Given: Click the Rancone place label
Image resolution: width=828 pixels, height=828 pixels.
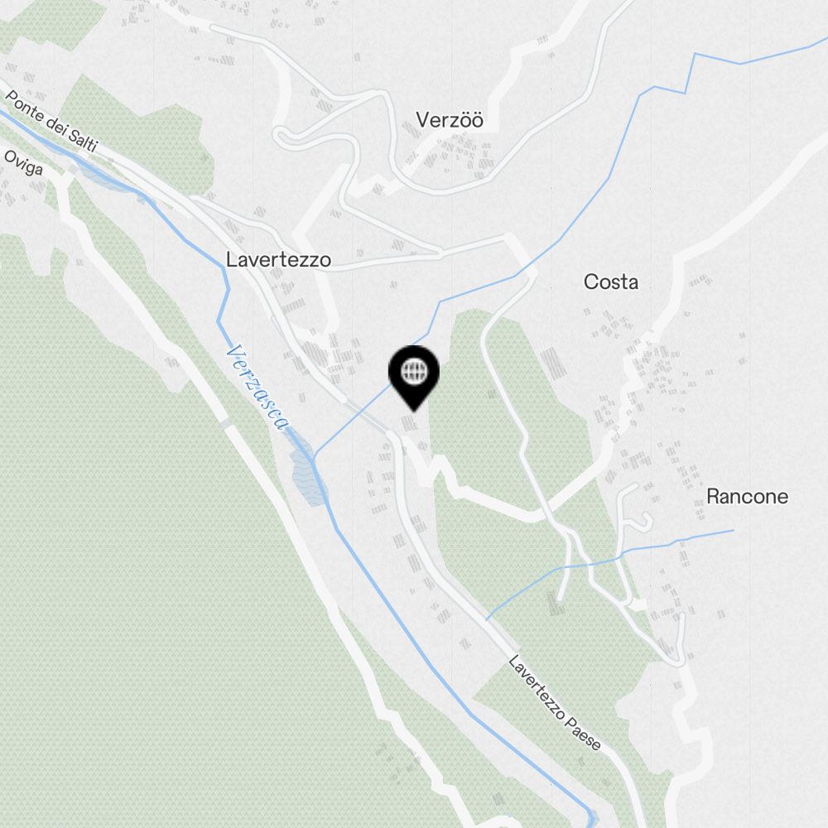Looking at the screenshot, I should click(747, 496).
